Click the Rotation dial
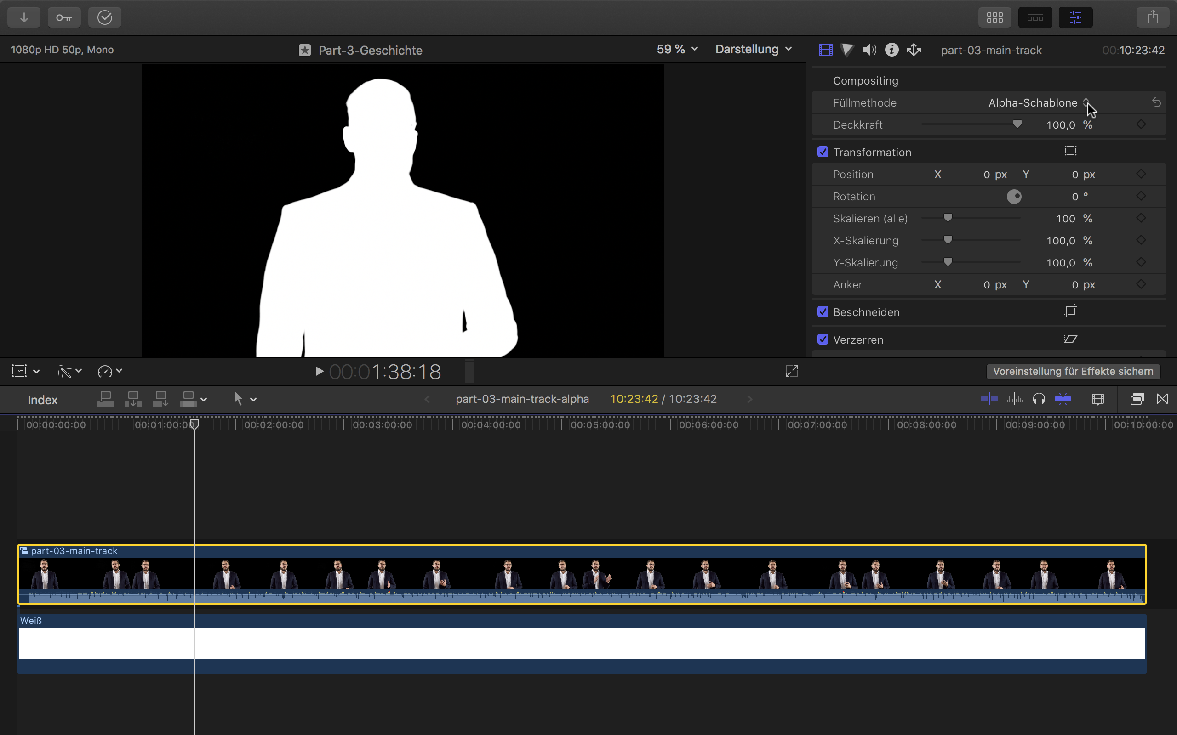 point(1014,197)
